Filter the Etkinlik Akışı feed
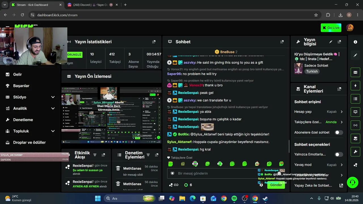Screen dimensions: 363x204 coord(95,155)
